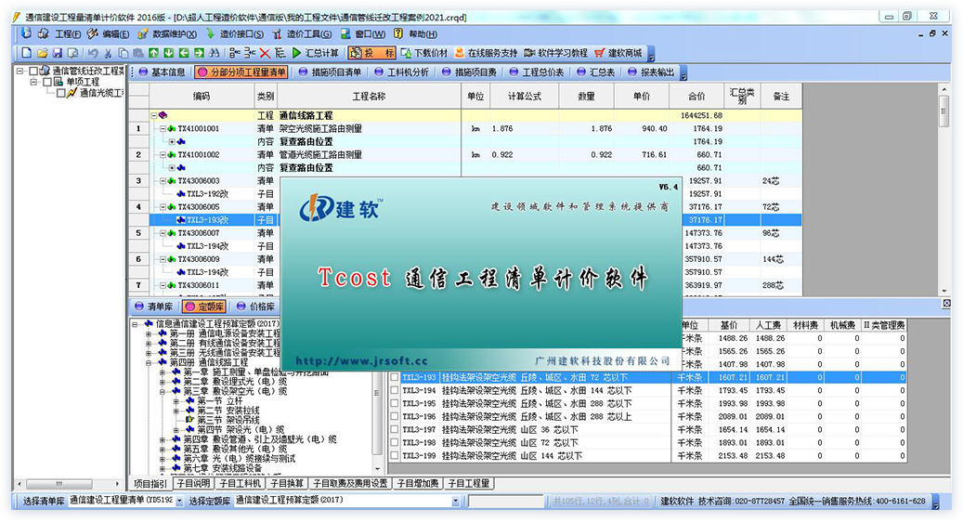
Task: Expand 第一节 立杆 tree node
Action: click(x=176, y=401)
